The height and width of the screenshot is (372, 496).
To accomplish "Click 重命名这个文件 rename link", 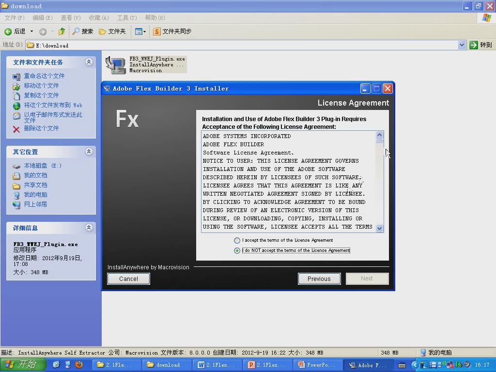I will click(x=44, y=76).
